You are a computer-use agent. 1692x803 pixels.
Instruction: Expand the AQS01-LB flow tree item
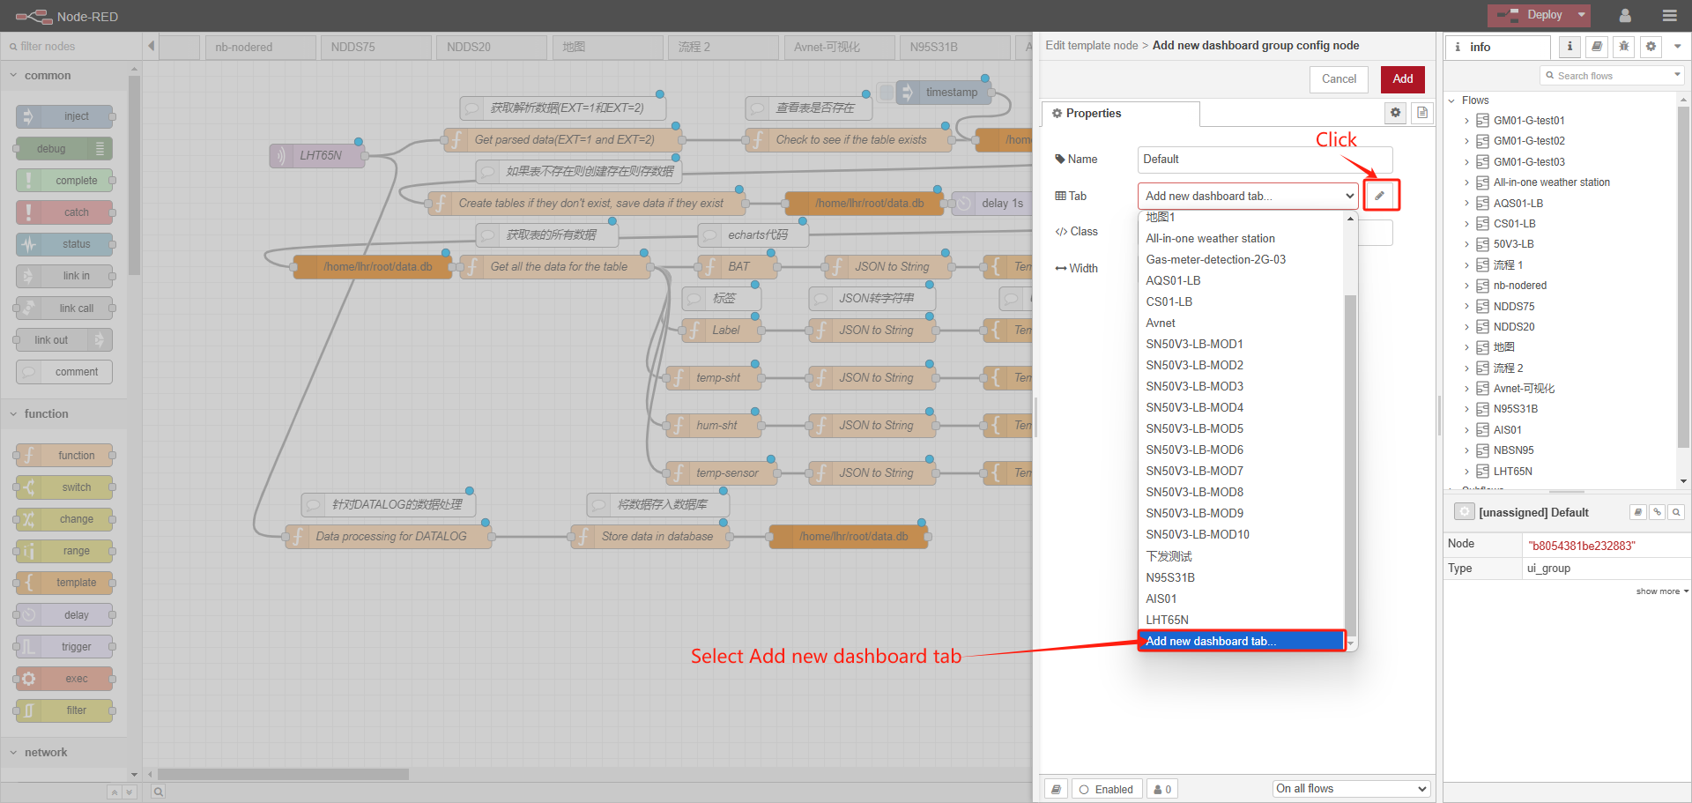click(x=1466, y=204)
